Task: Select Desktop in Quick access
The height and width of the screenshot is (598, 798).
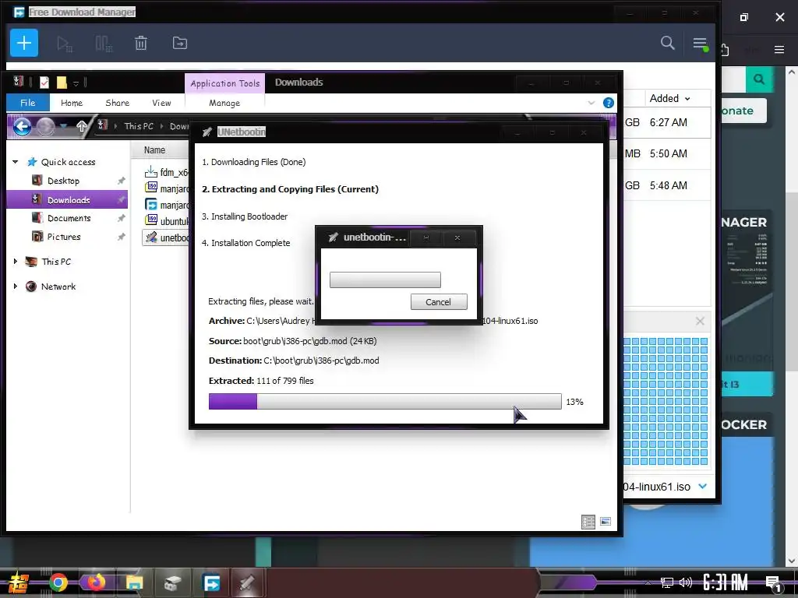Action: coord(63,181)
